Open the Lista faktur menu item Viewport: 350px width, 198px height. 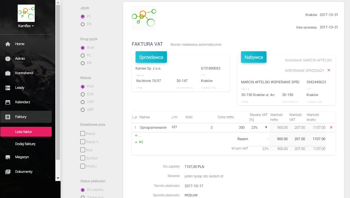[26, 132]
